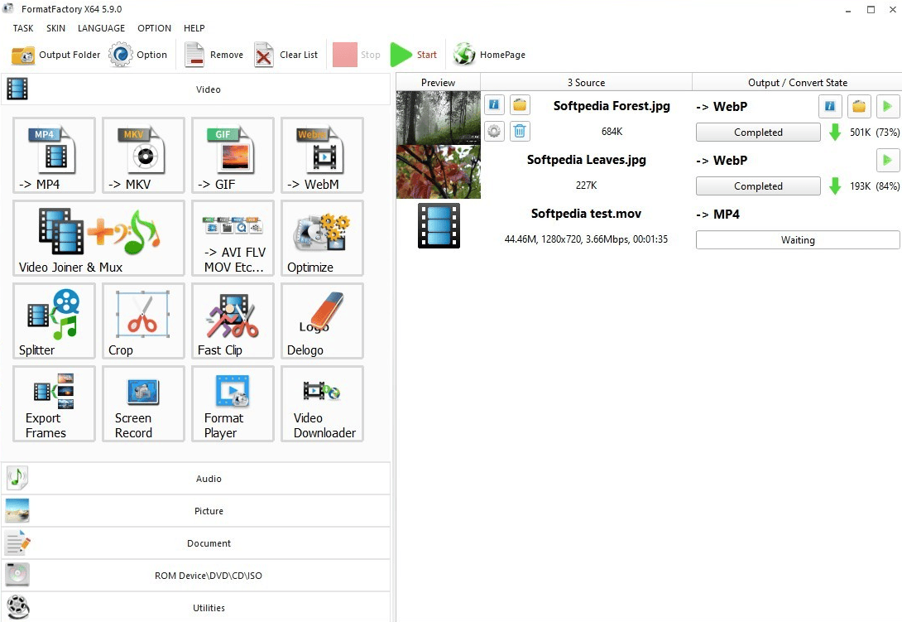Viewport: 902px width, 622px height.
Task: Click the 193K (84%) output size text
Action: (875, 186)
